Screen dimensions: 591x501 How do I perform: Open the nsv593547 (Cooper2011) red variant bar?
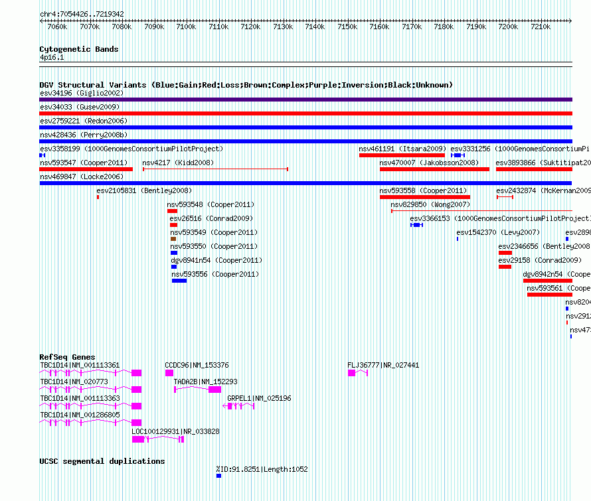[x=86, y=169]
